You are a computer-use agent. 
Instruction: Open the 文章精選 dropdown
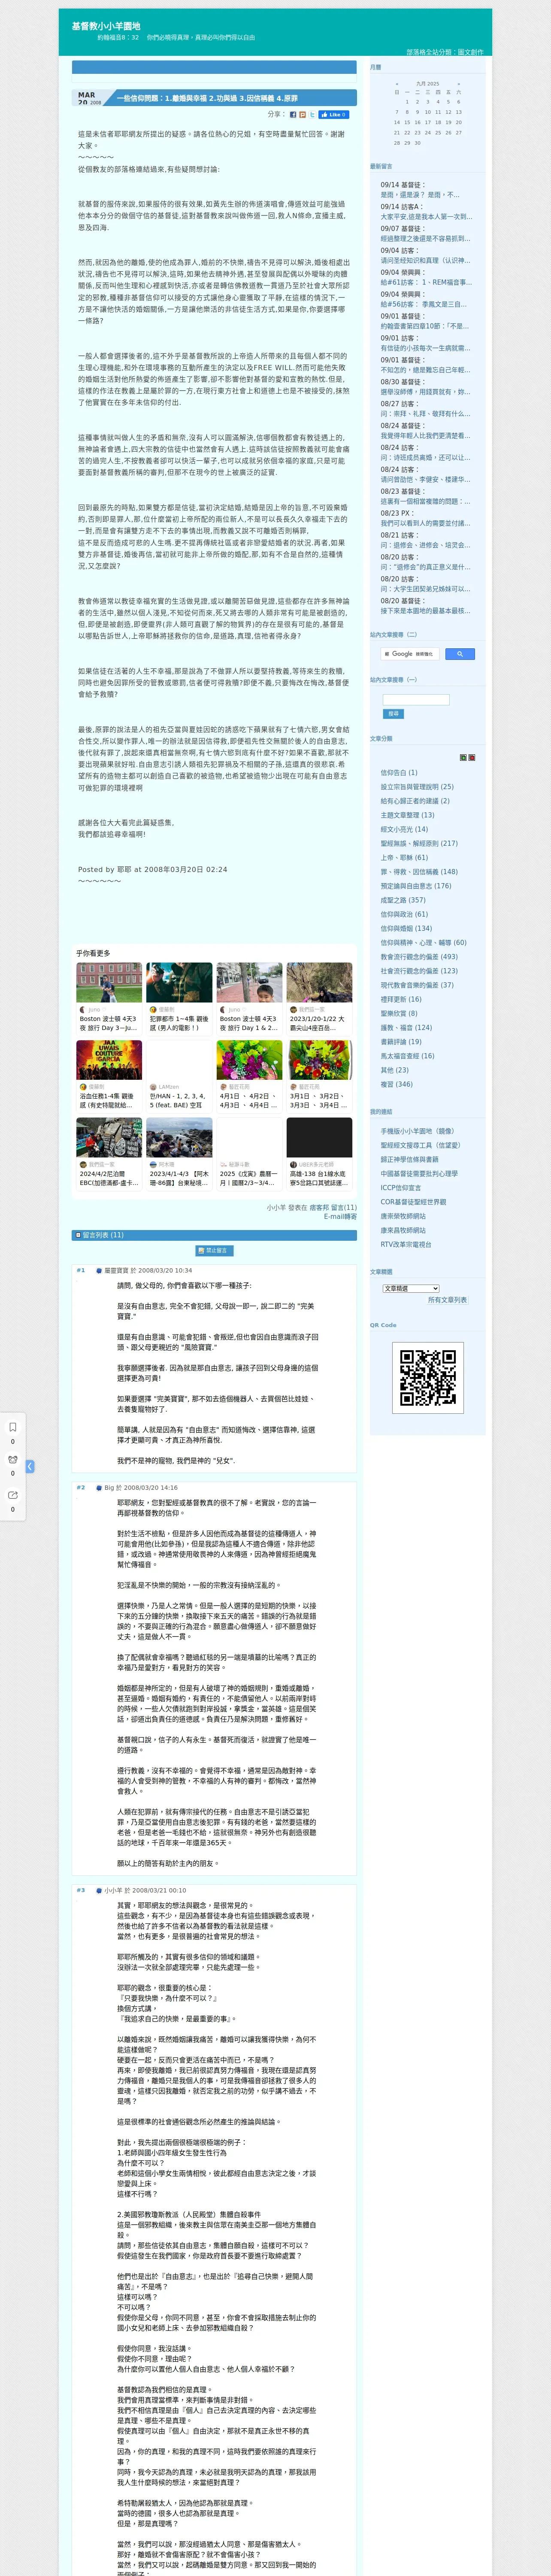click(411, 1288)
